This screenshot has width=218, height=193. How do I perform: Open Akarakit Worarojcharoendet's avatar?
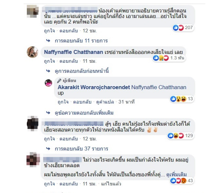(48, 83)
